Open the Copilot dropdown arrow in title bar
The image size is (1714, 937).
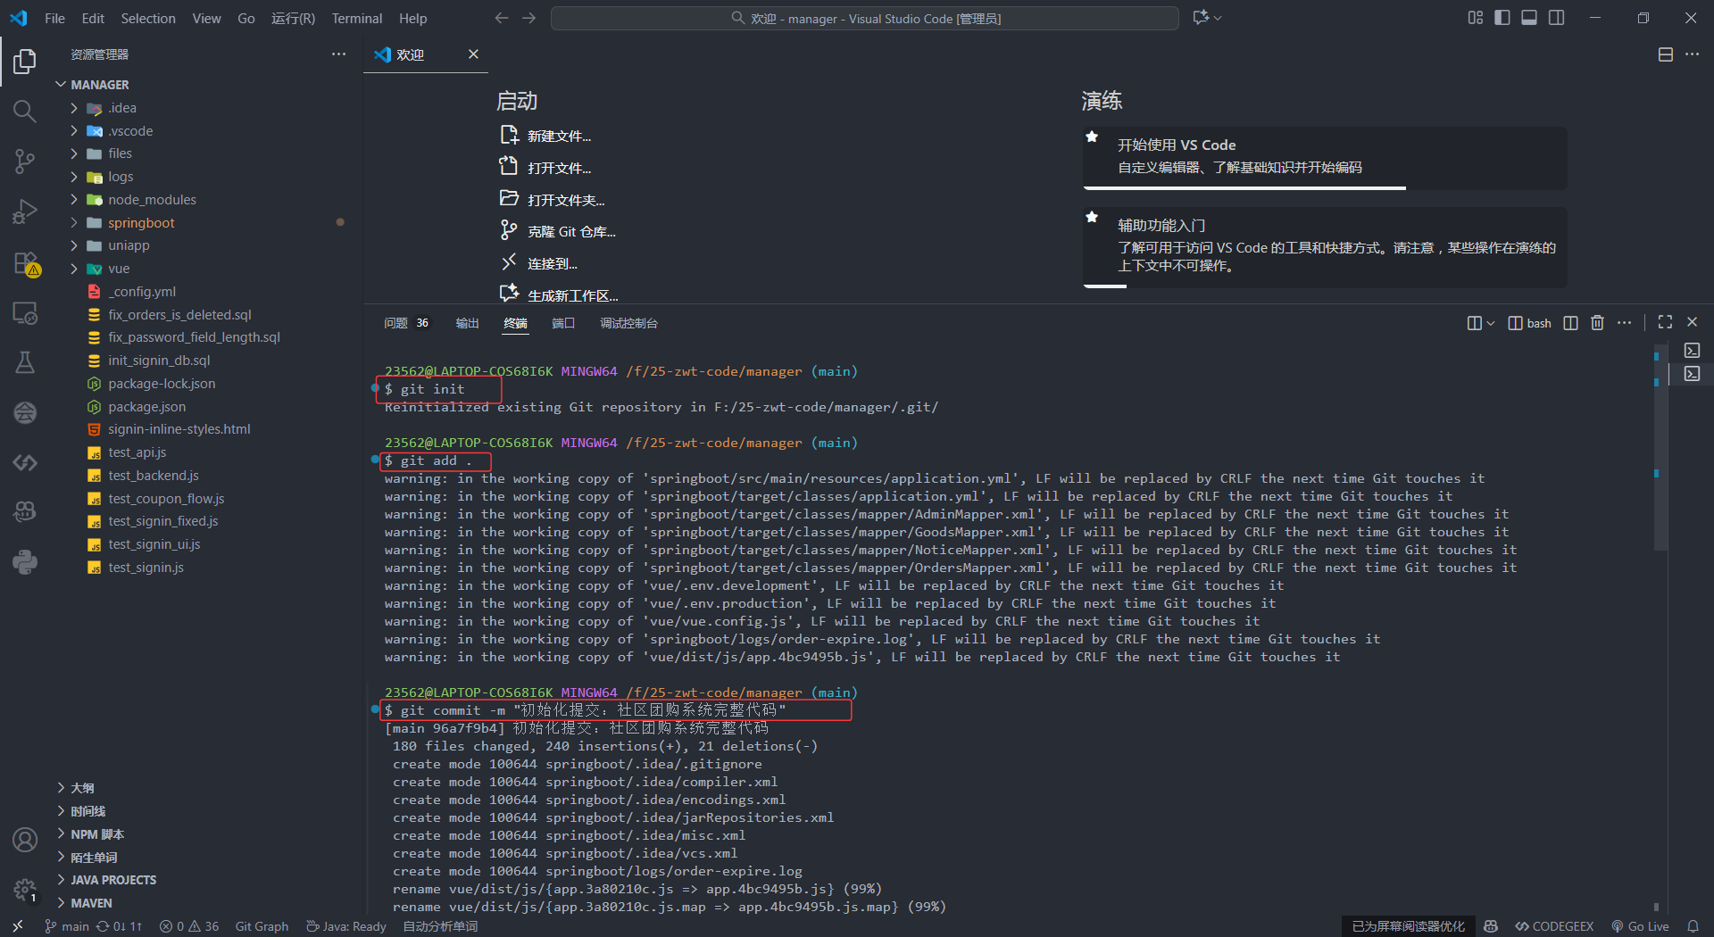[x=1219, y=18]
